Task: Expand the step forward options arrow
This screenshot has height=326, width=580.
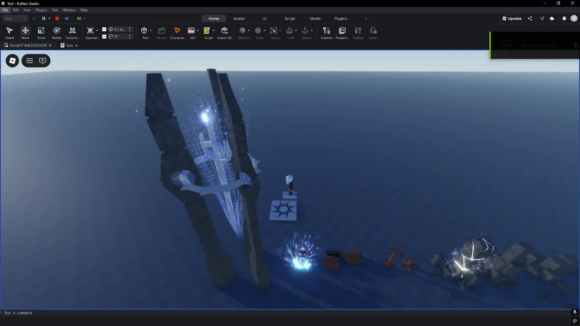Action: 84,19
